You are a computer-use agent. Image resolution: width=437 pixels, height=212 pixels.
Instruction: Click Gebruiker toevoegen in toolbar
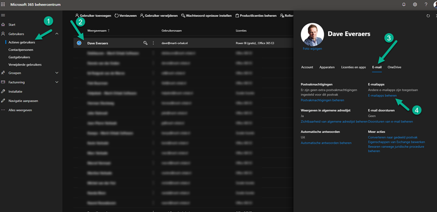93,16
